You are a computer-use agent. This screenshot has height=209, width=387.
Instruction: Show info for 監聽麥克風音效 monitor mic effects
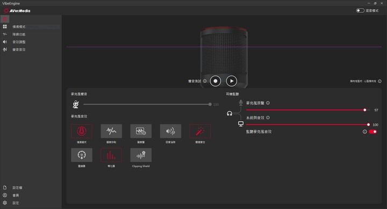(364, 132)
